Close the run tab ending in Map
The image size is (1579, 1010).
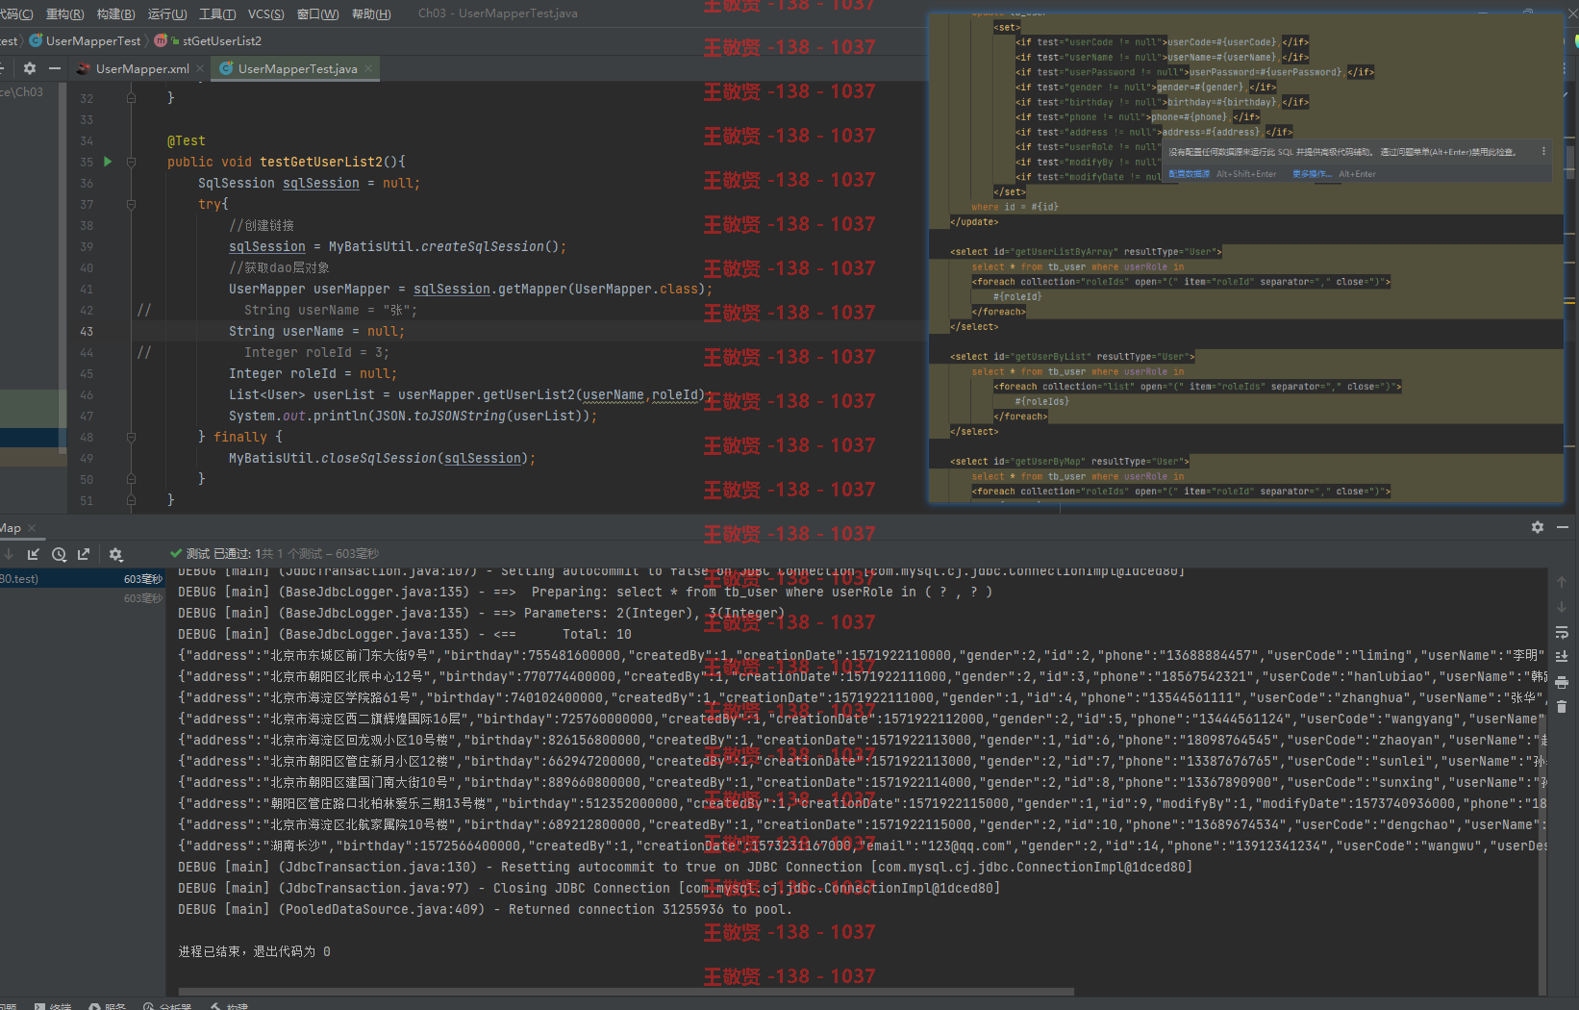32,528
